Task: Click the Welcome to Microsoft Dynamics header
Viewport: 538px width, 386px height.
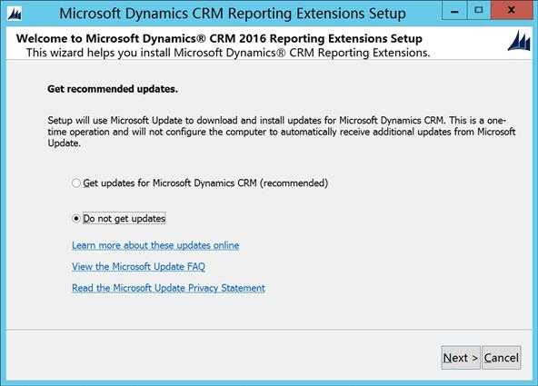Action: tap(219, 38)
